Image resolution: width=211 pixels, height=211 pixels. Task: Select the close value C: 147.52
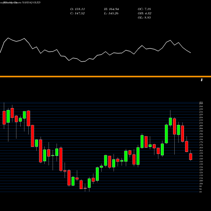coord(77,14)
